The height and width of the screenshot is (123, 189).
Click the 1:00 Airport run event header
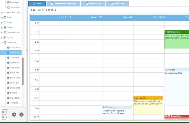coord(176,32)
